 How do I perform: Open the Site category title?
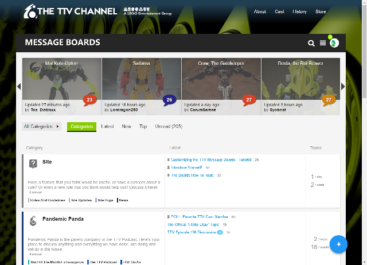click(x=47, y=162)
